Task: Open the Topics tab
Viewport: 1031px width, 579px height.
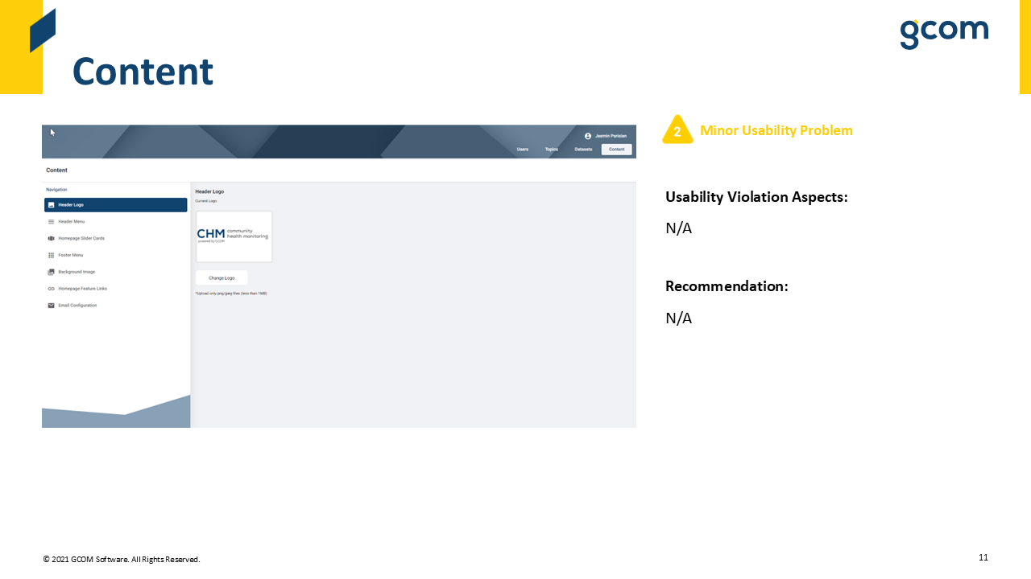Action: [x=552, y=150]
